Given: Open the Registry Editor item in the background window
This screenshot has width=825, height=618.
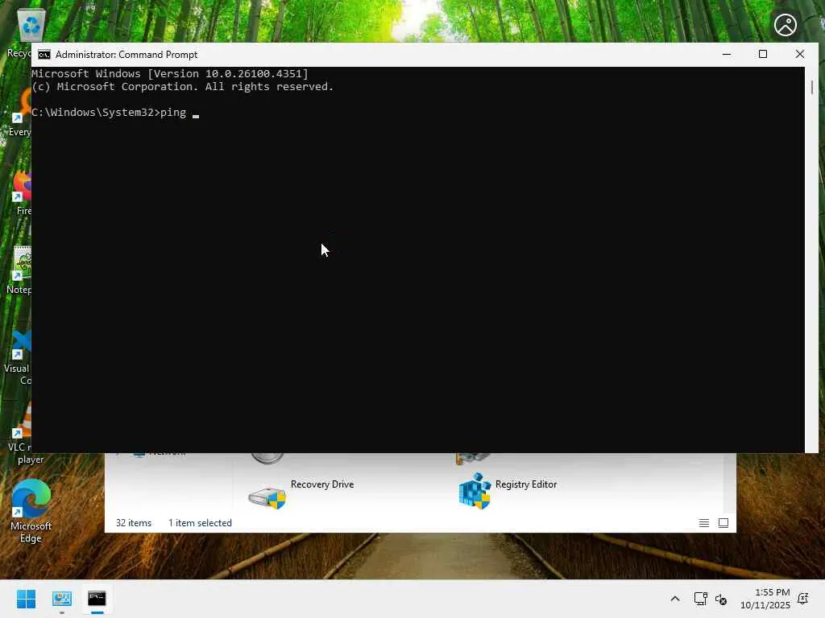Looking at the screenshot, I should [x=508, y=491].
